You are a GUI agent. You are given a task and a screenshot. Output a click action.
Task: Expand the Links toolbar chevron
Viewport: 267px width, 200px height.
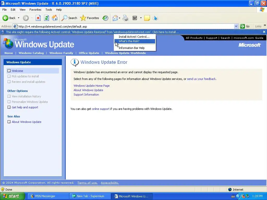coord(265,25)
